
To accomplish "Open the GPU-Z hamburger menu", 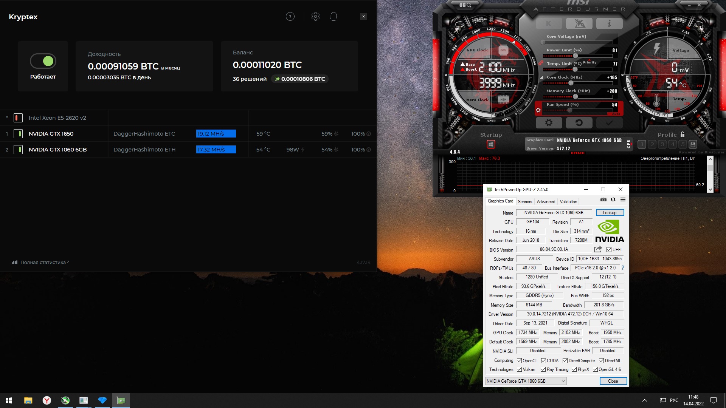I will pos(623,199).
